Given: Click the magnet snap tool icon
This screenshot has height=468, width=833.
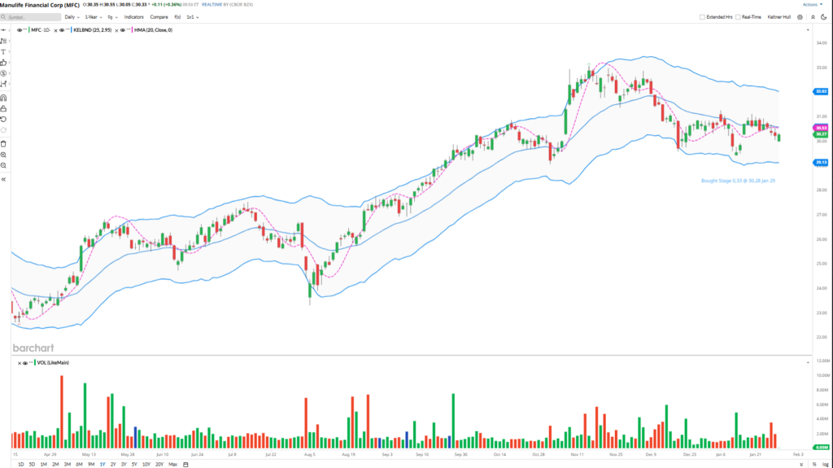Looking at the screenshot, I should 4,97.
